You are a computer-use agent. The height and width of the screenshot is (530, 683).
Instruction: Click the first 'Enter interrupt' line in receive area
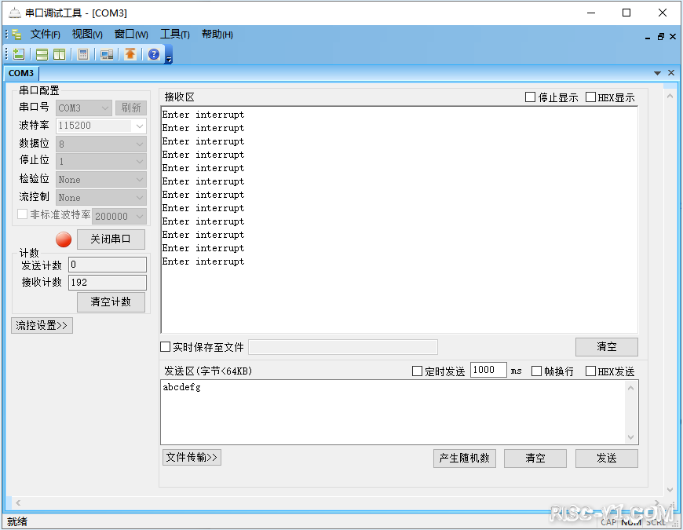(x=203, y=115)
